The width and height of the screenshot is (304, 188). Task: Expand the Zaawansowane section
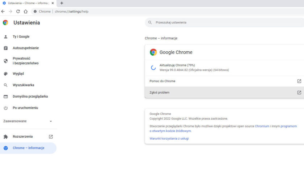(x=28, y=121)
